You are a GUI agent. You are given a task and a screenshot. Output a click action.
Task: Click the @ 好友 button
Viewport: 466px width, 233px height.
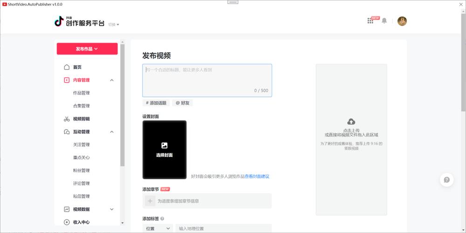click(x=183, y=103)
